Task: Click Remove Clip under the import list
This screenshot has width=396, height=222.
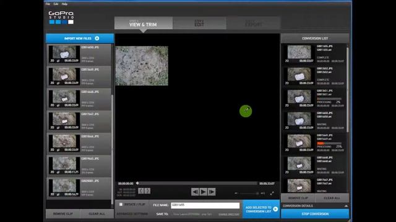Action: 63,214
